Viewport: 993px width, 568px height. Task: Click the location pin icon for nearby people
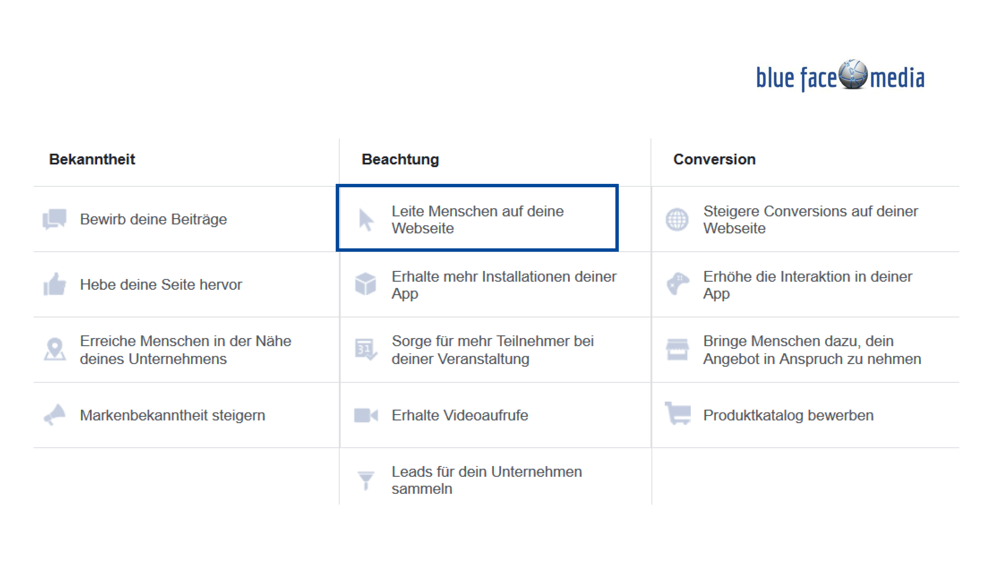[55, 349]
